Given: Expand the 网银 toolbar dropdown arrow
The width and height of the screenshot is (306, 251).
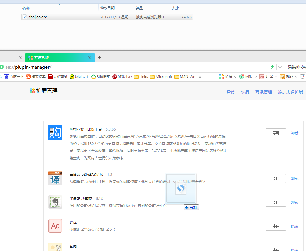Looking at the screenshot, I should [256, 77].
